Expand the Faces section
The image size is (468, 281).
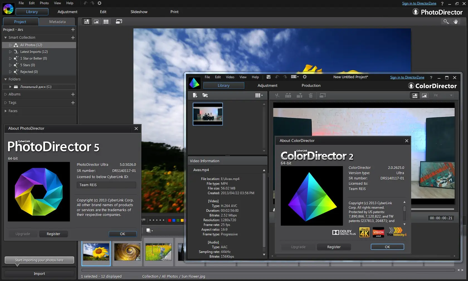pos(6,111)
